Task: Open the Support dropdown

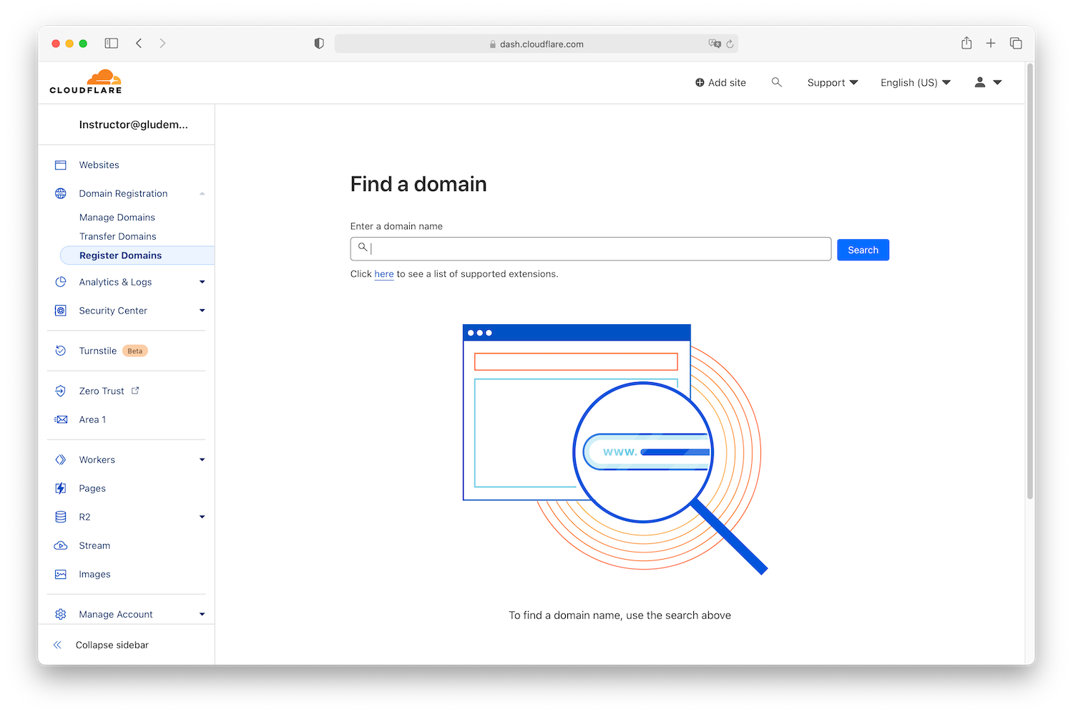Action: click(833, 83)
